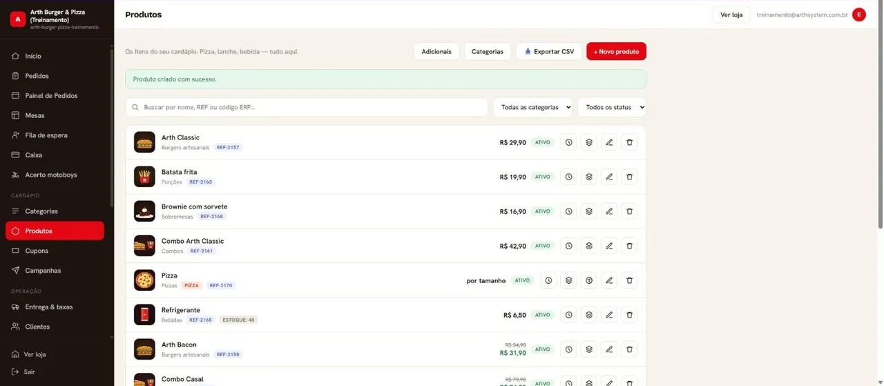
Task: Click Arth Classic burger thumbnail
Action: pyautogui.click(x=144, y=142)
